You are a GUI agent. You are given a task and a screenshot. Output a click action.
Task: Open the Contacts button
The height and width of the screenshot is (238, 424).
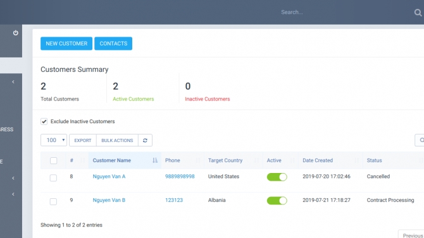coord(113,44)
